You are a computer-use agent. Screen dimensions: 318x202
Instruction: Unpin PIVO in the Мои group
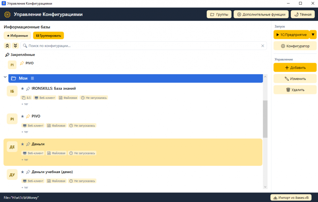pos(28,116)
